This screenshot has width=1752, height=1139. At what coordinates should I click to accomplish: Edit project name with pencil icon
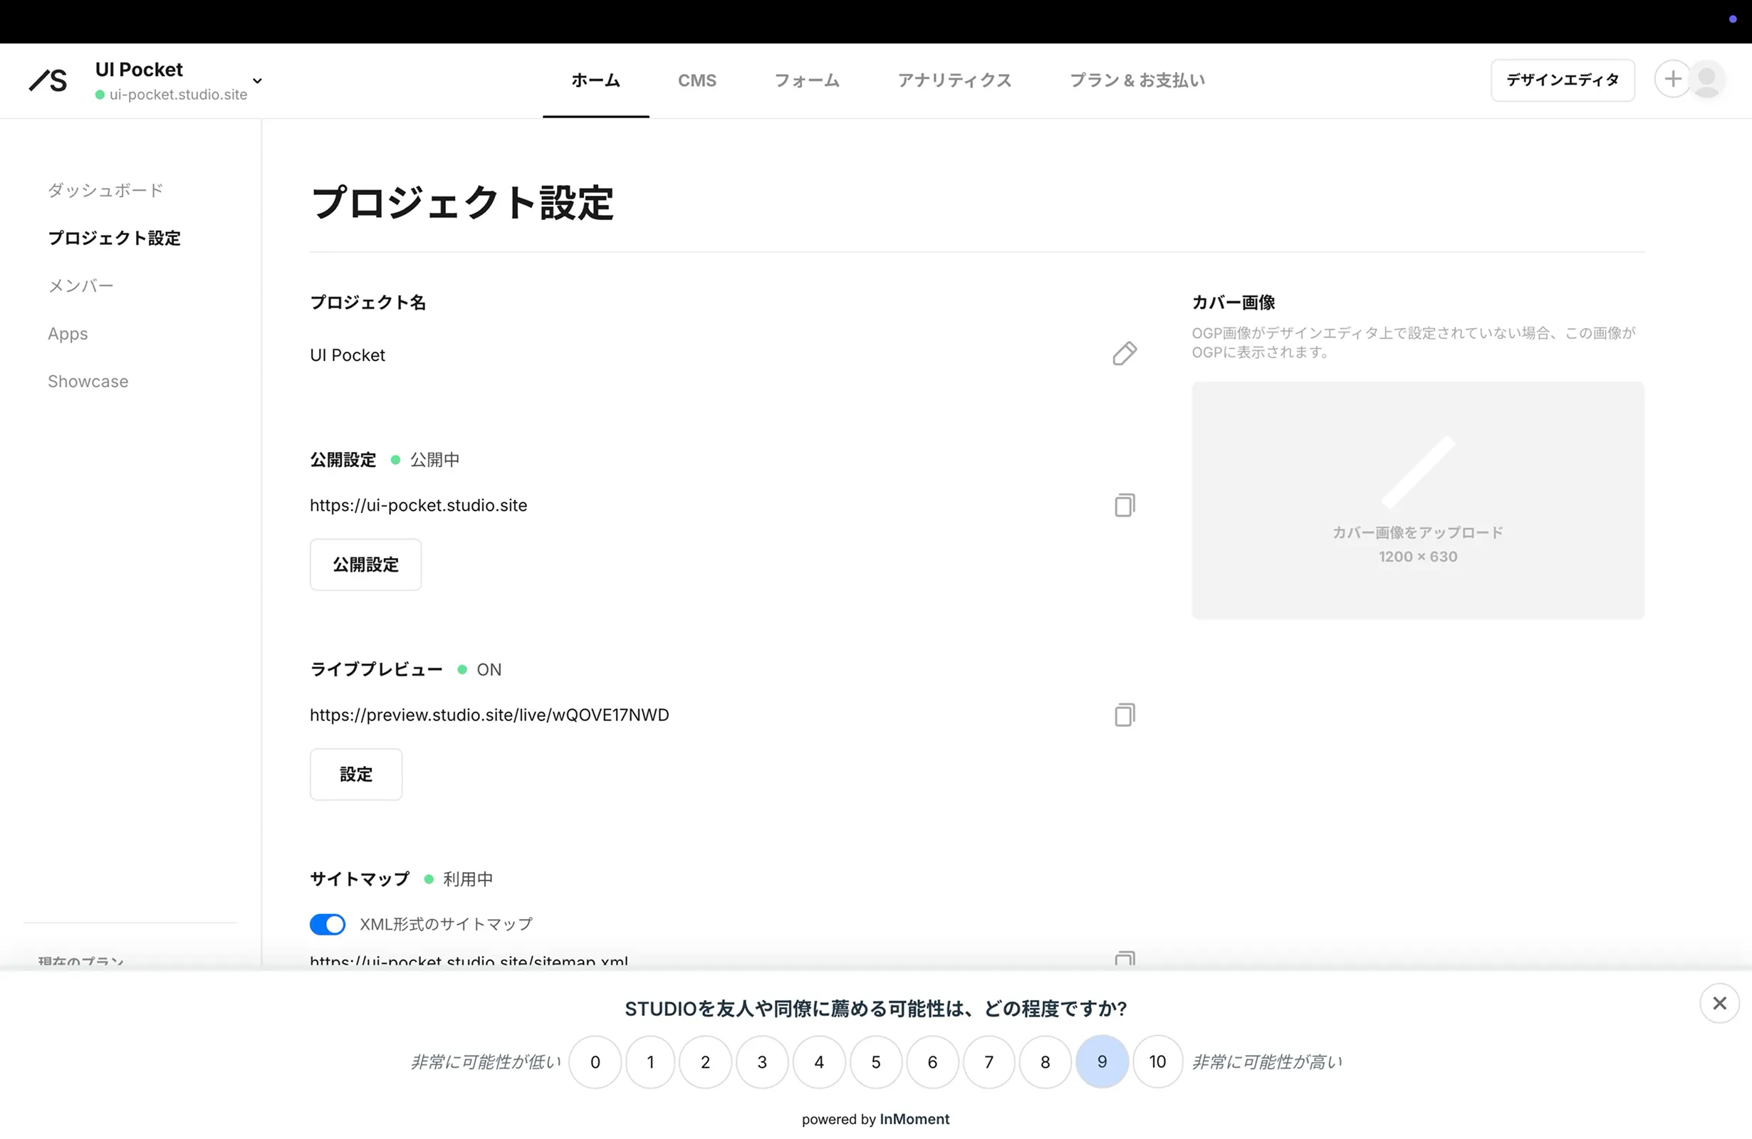[x=1124, y=354]
